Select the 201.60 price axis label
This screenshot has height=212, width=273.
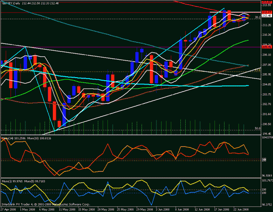coord(267,114)
